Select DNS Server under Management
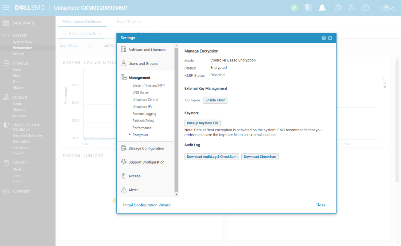The image size is (401, 246). point(141,93)
